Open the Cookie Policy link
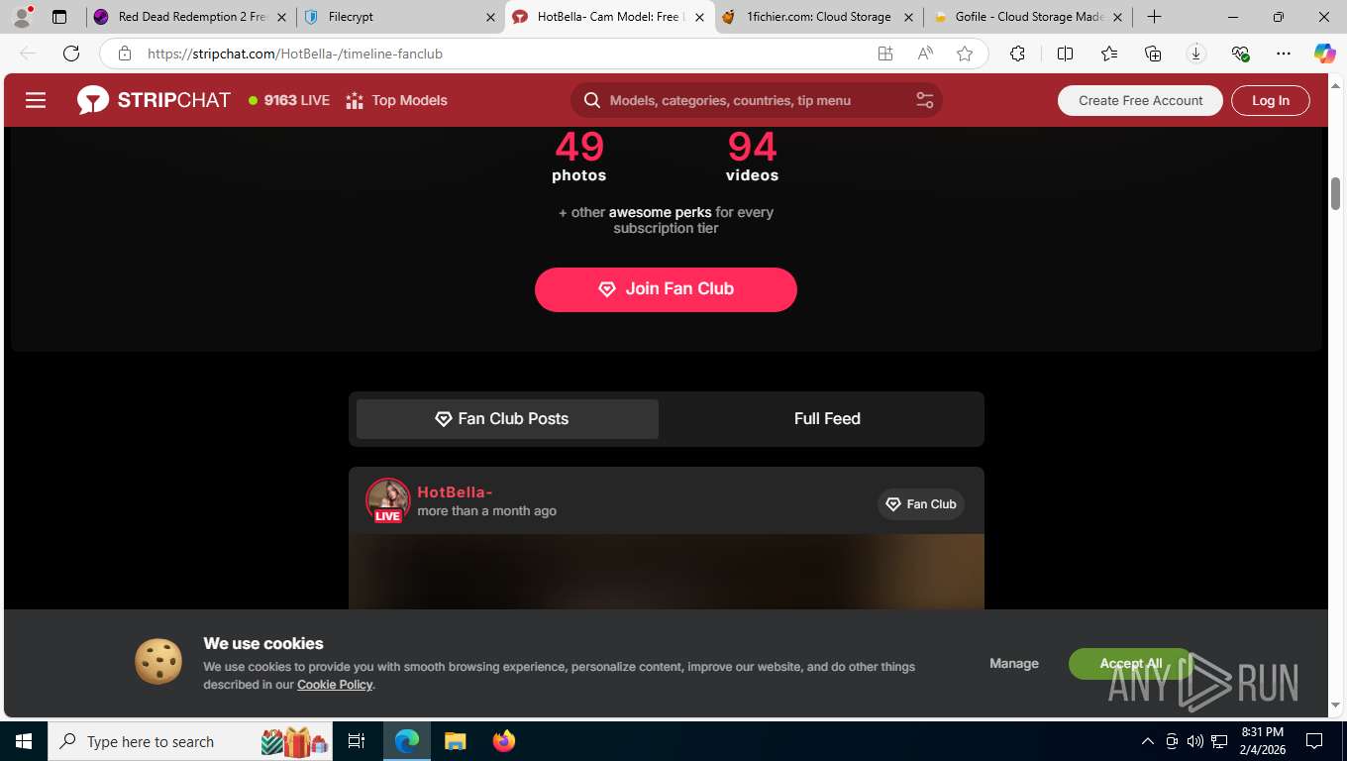 click(335, 685)
